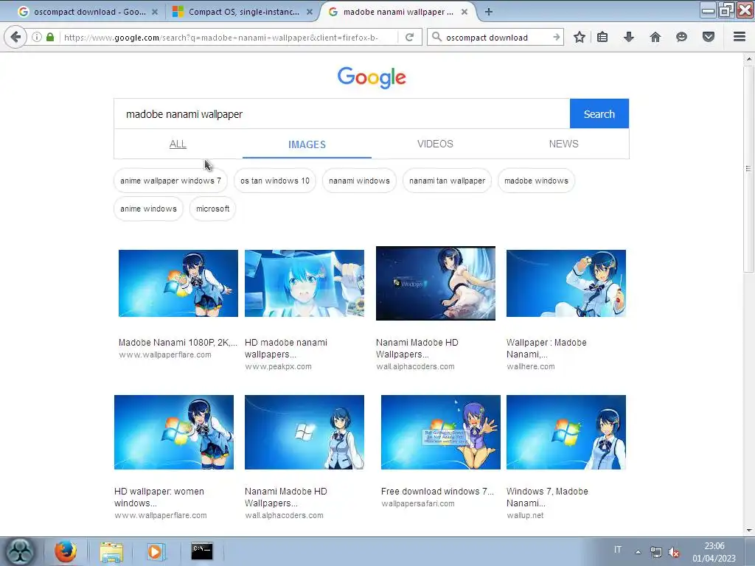This screenshot has height=566, width=755.
Task: Click the www.peakpx.com source text
Action: tap(278, 367)
